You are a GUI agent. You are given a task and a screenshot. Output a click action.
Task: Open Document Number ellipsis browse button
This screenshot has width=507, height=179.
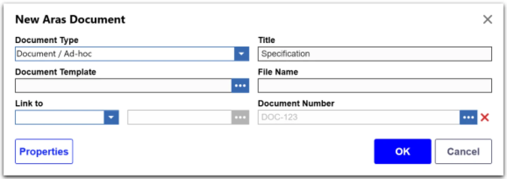pos(468,117)
